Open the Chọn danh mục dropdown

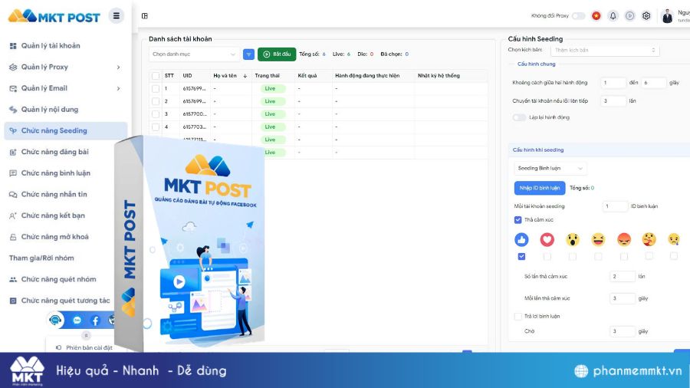click(x=194, y=54)
